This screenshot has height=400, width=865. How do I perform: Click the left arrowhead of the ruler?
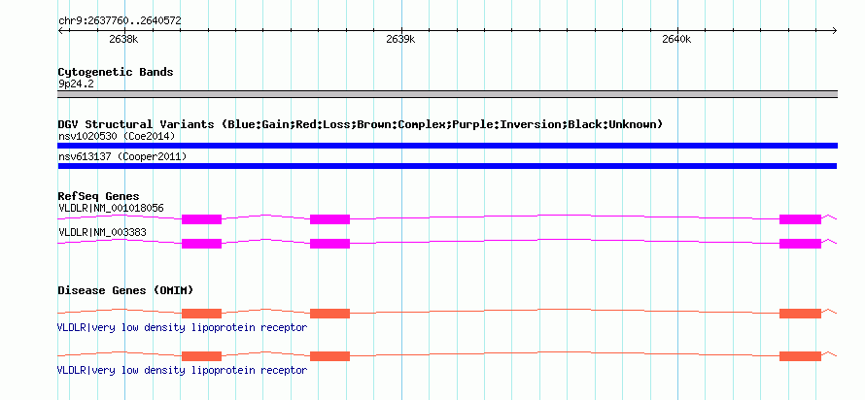tap(60, 30)
